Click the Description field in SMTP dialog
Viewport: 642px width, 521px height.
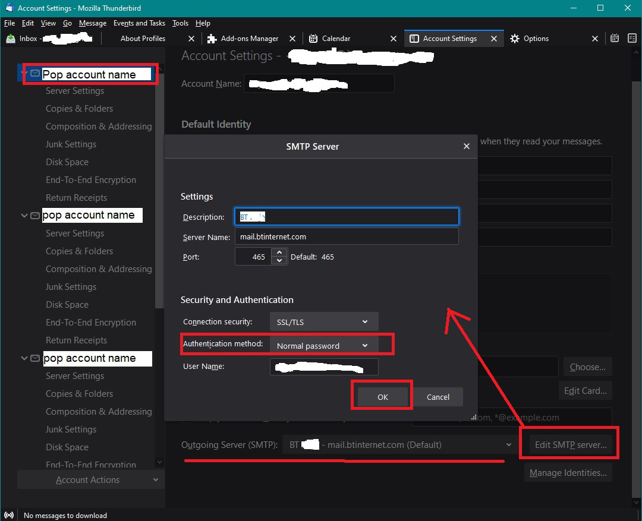[347, 216]
